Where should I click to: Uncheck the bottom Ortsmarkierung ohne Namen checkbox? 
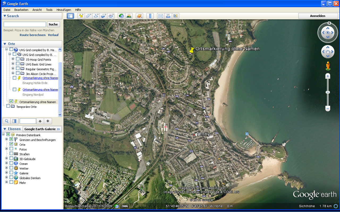pyautogui.click(x=11, y=101)
